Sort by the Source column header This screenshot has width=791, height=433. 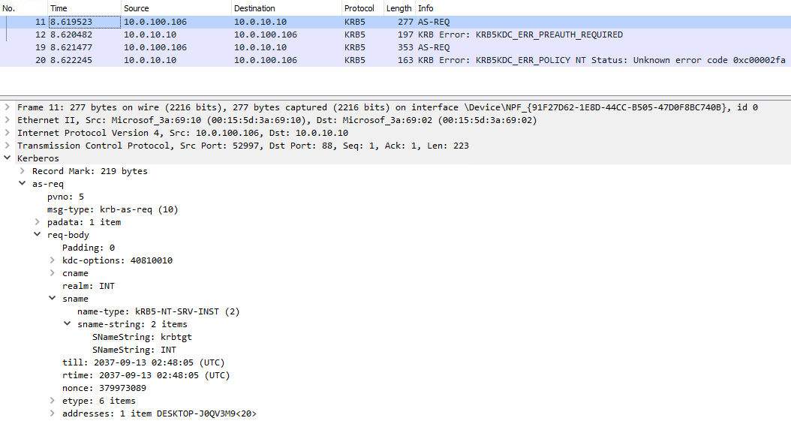(x=176, y=8)
